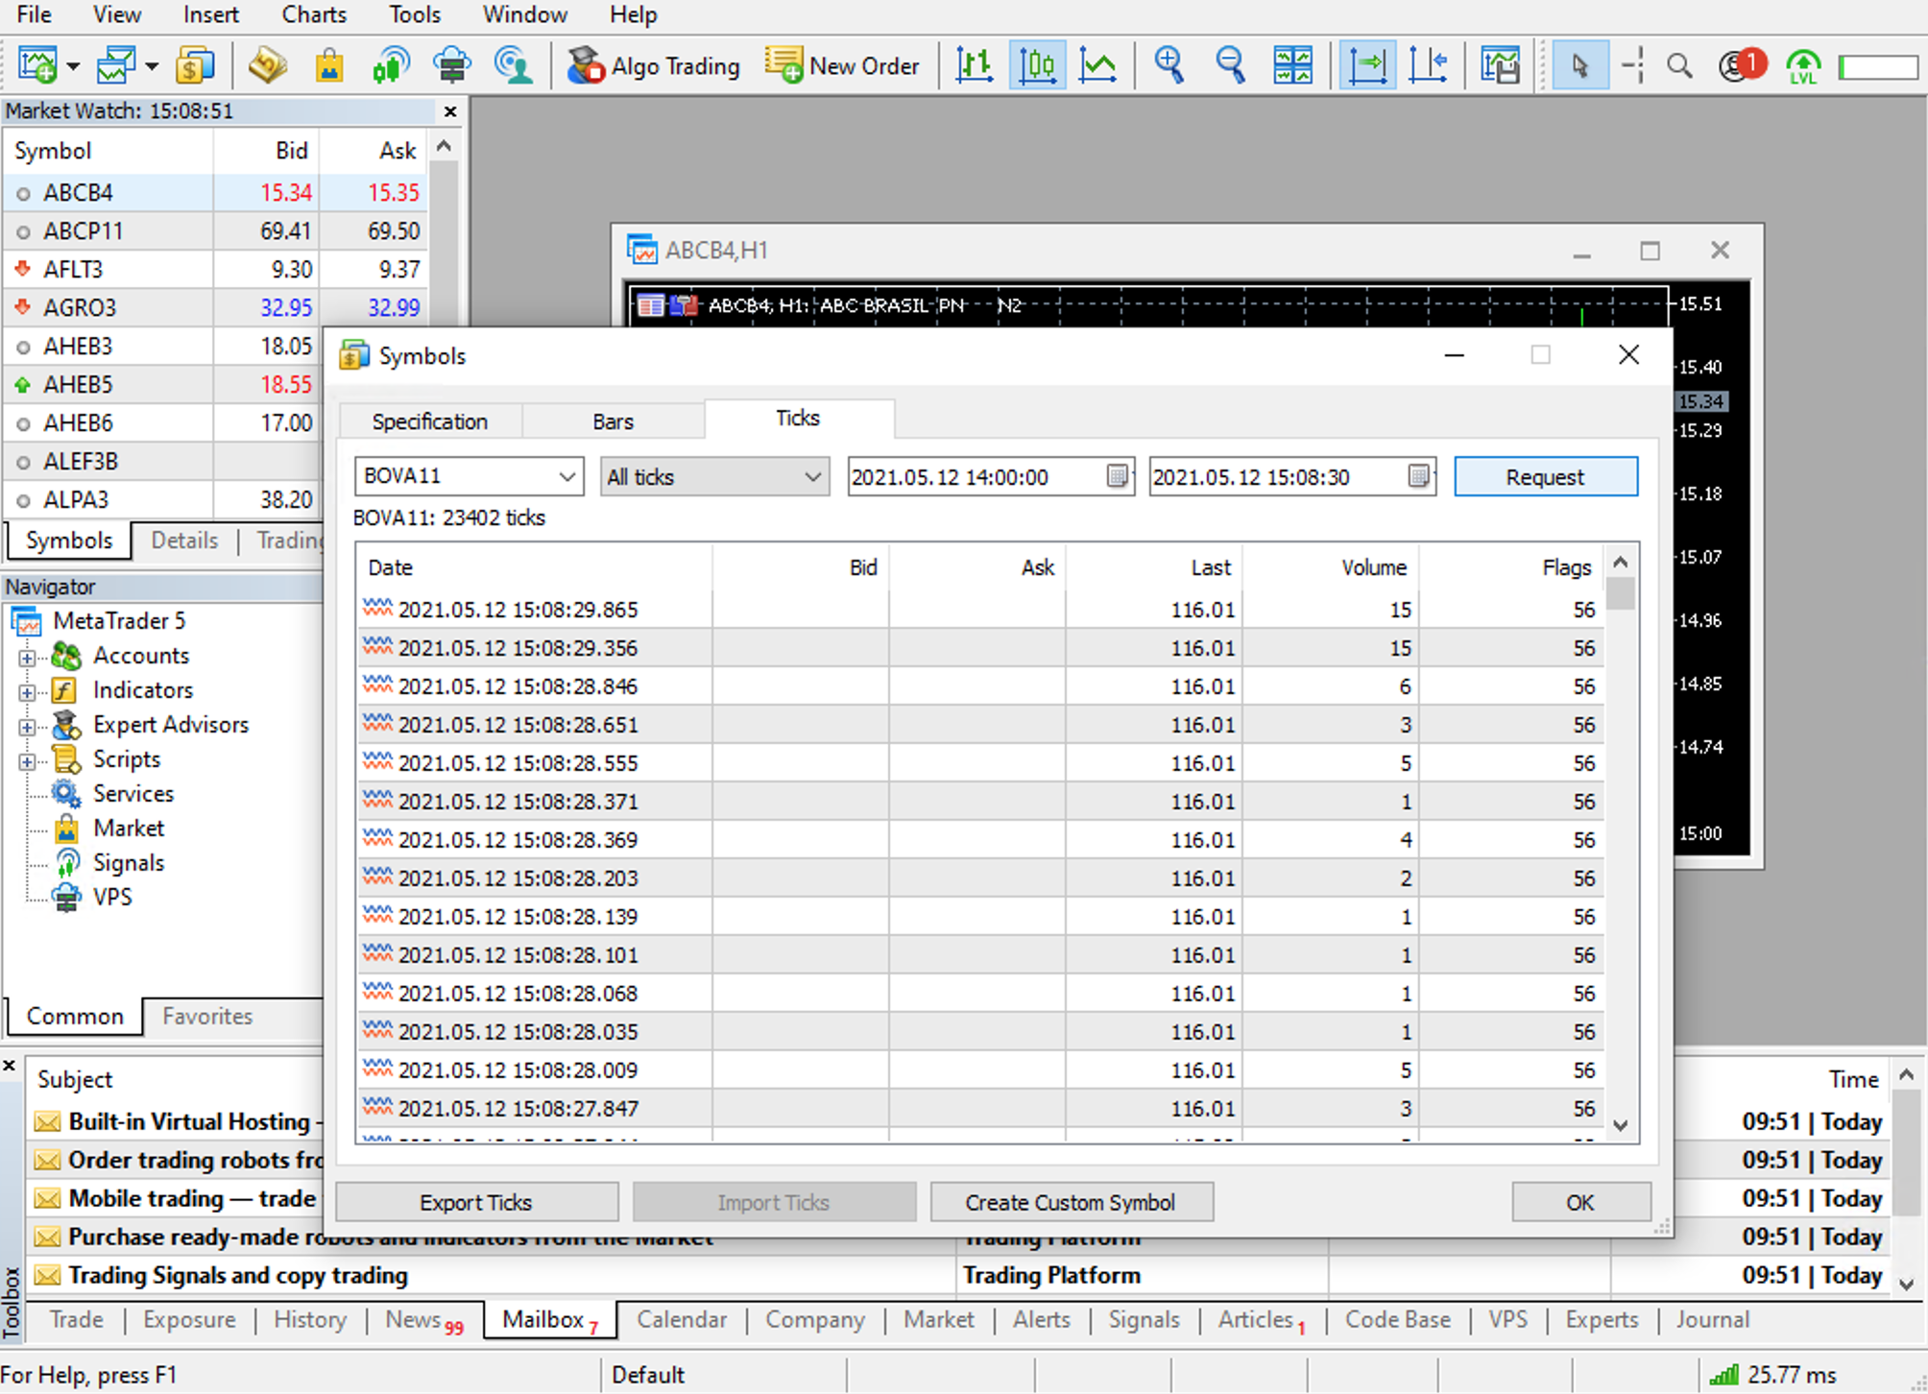Click the ticks table scrollbar thumb

tap(1620, 593)
